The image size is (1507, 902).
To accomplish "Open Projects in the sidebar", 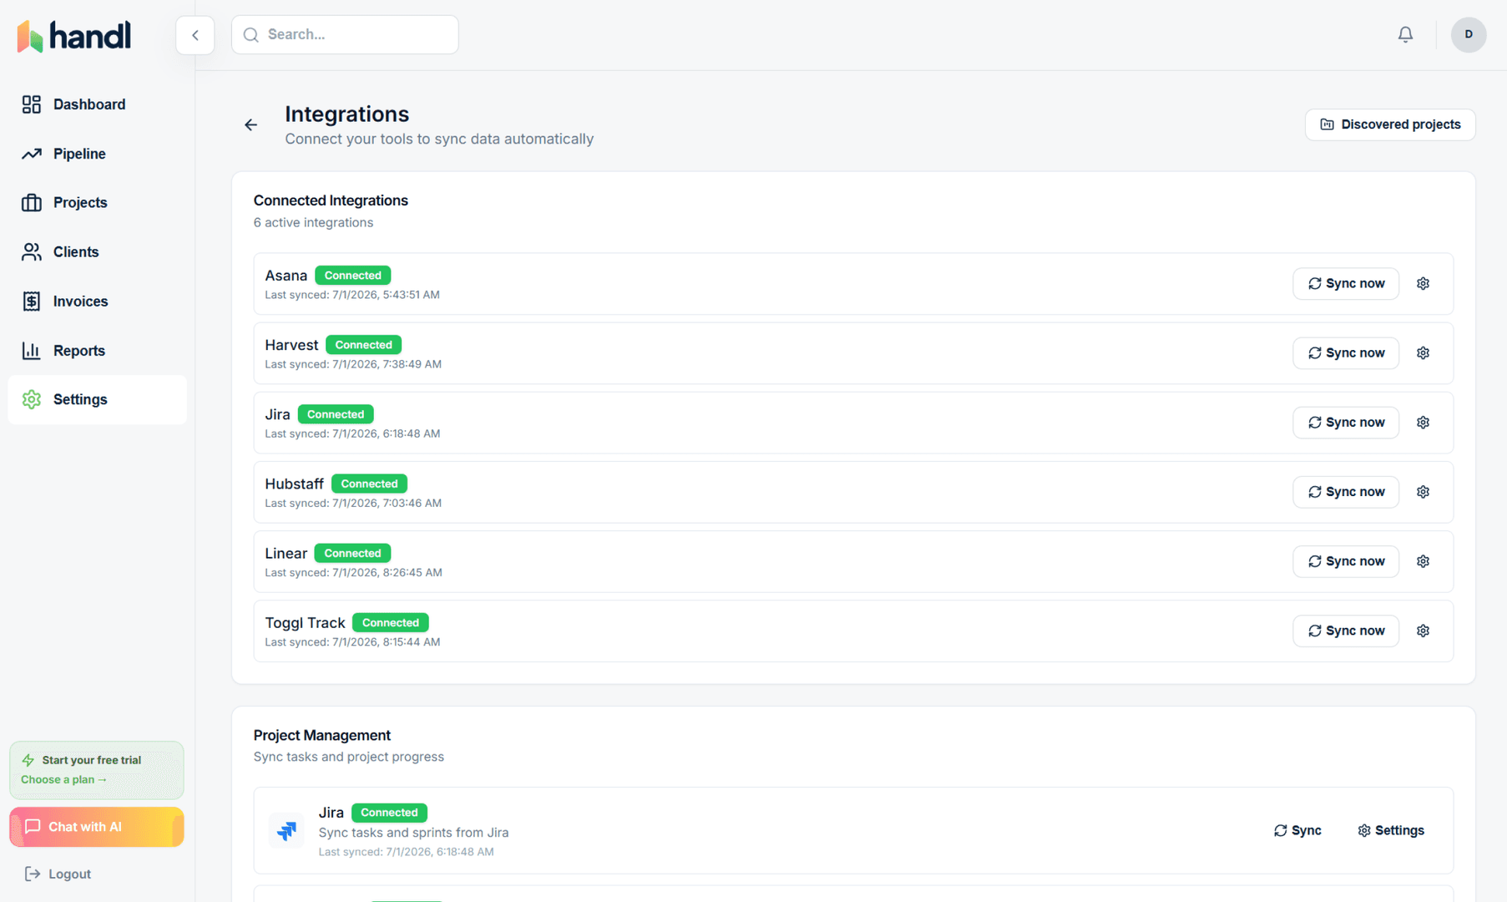I will coord(98,202).
